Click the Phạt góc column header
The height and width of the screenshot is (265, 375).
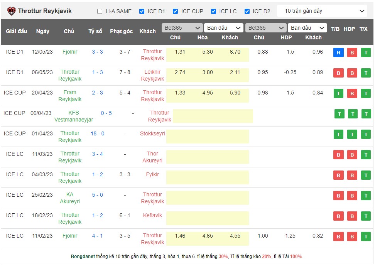tap(121, 31)
